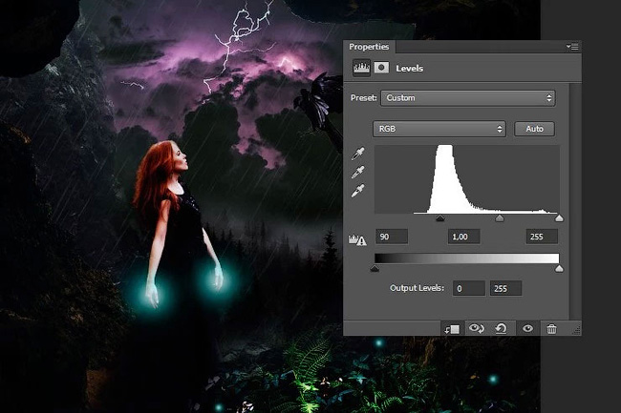Click the Auto levels button
The width and height of the screenshot is (621, 413).
tap(534, 129)
